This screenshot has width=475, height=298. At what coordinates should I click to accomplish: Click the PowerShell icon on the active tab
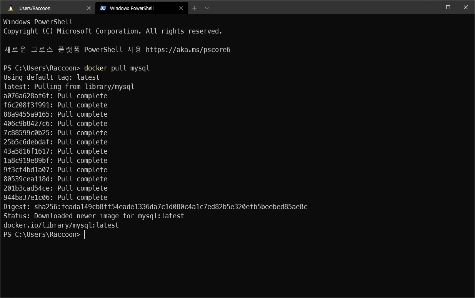click(103, 8)
